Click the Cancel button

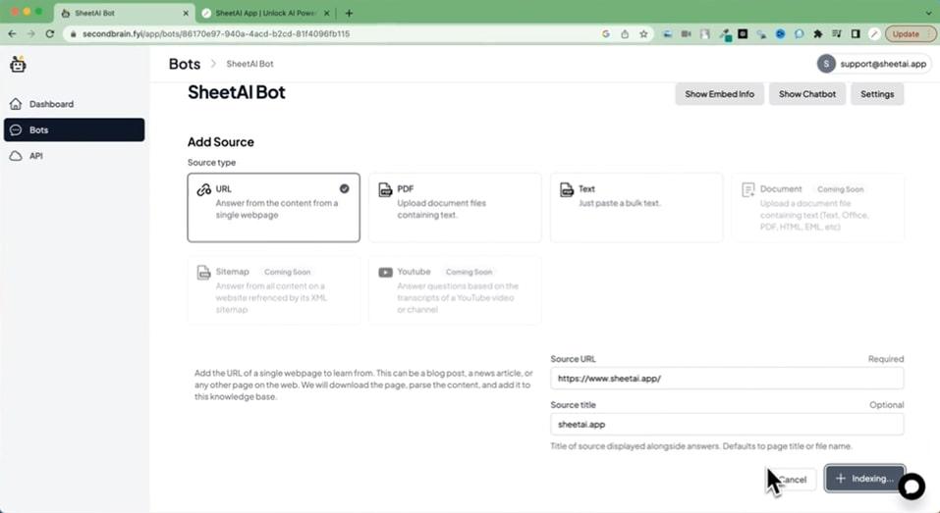[x=792, y=480]
